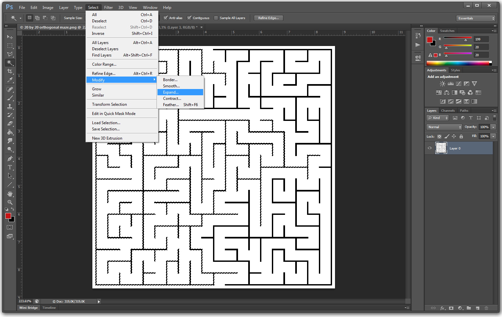This screenshot has height=317, width=502.
Task: Select the Spot Healing Brush tool
Action: tap(10, 89)
